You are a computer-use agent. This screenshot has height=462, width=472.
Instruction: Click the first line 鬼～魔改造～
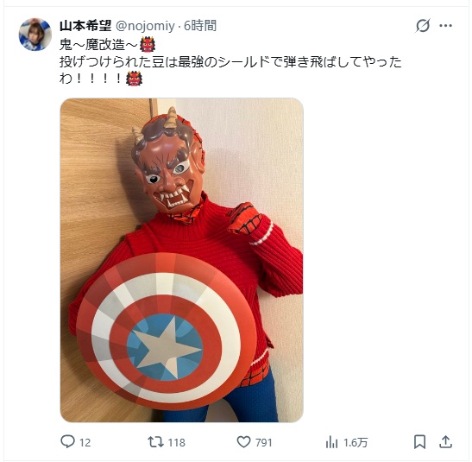tap(107, 45)
